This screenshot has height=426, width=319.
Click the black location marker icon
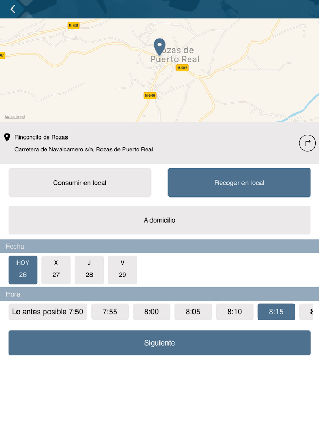coord(7,137)
